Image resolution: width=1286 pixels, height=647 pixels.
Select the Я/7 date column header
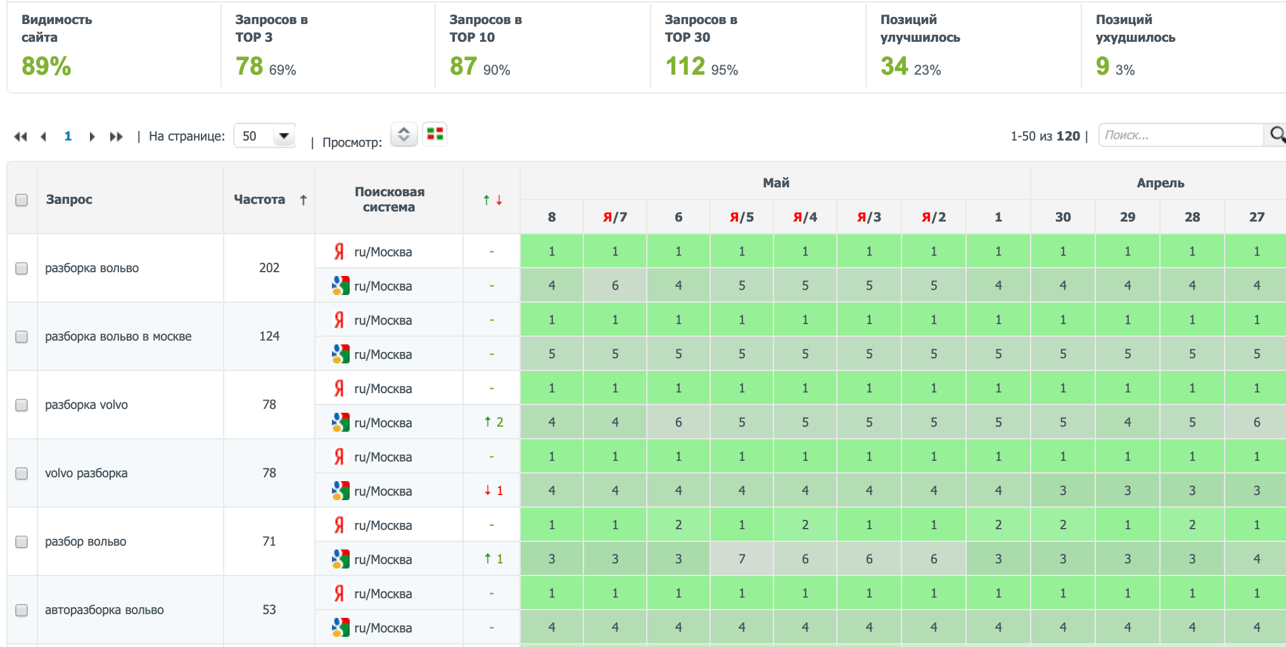(x=614, y=217)
